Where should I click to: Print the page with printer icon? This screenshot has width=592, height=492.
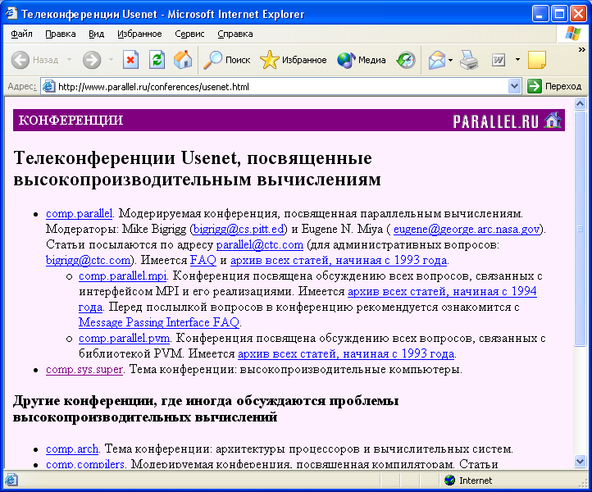point(469,60)
